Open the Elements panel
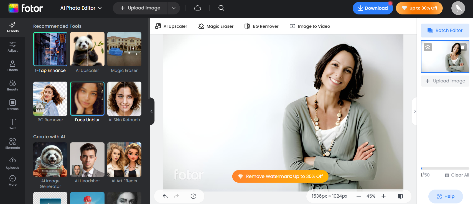The image size is (473, 204). click(12, 144)
